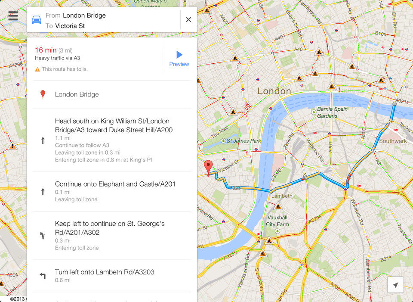The height and width of the screenshot is (302, 413).
Task: Click the red destination pin on map
Action: tap(208, 168)
